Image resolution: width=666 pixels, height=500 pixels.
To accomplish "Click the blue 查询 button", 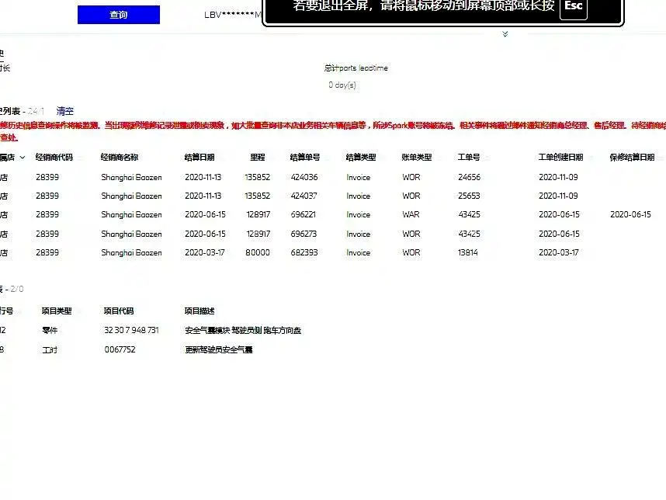I will (x=119, y=15).
